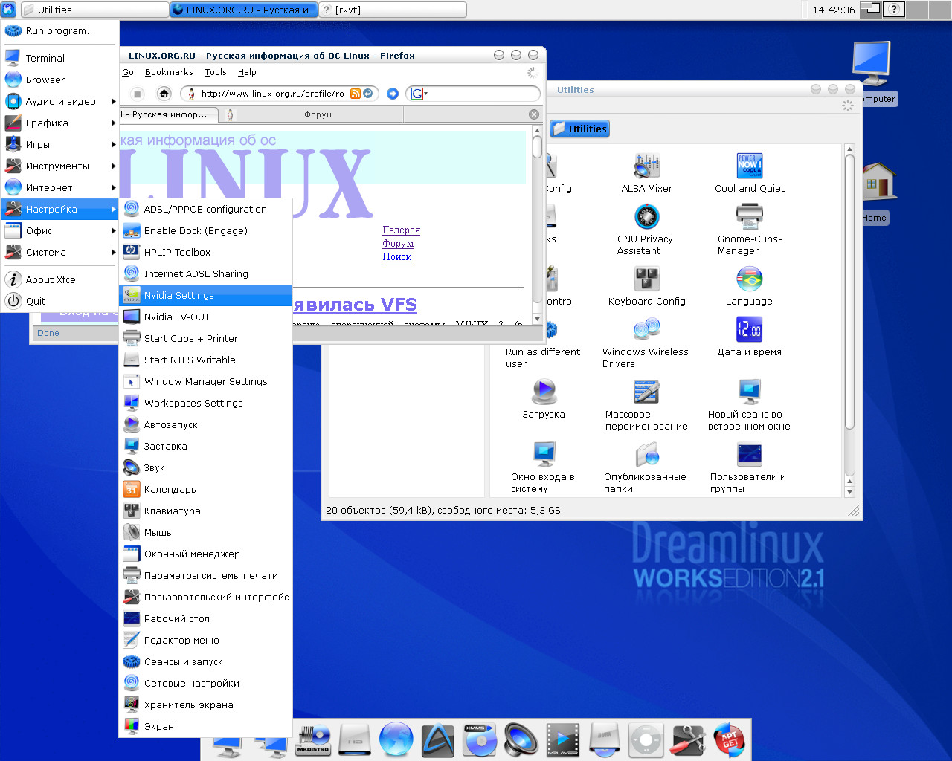Follow Галерея link on page
The image size is (952, 761).
tap(402, 230)
